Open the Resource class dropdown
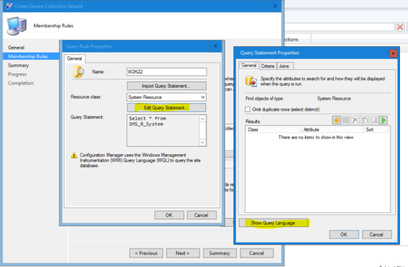The height and width of the screenshot is (267, 408). pyautogui.click(x=167, y=97)
